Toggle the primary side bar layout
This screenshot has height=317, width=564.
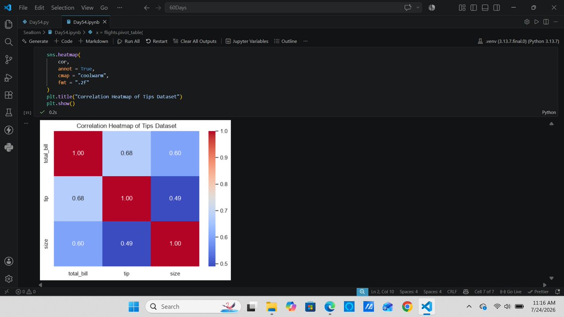coord(473,8)
